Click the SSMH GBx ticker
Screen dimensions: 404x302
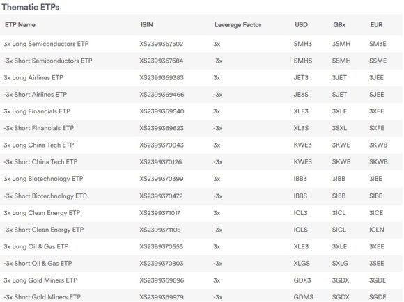(341, 61)
